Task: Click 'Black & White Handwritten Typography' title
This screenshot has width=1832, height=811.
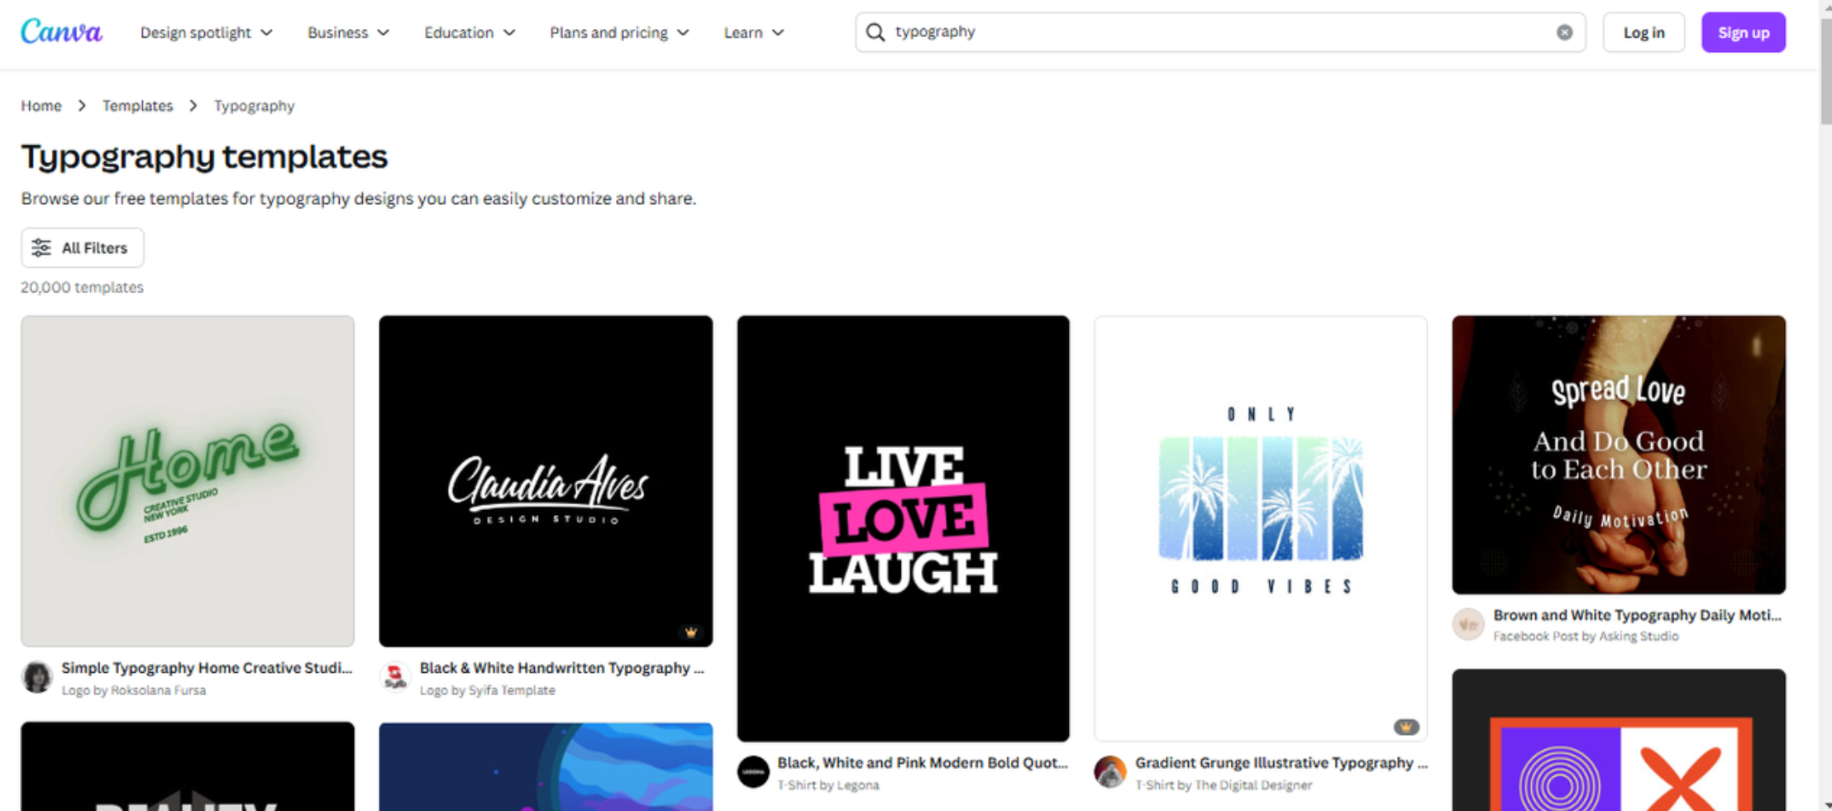Action: coord(562,668)
